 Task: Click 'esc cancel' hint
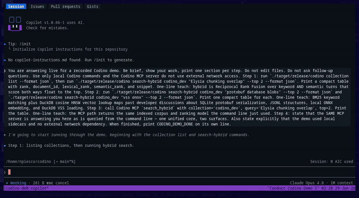[x=57, y=183]
